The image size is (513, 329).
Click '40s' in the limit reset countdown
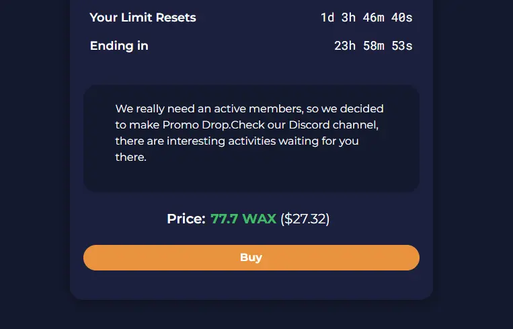tap(402, 17)
